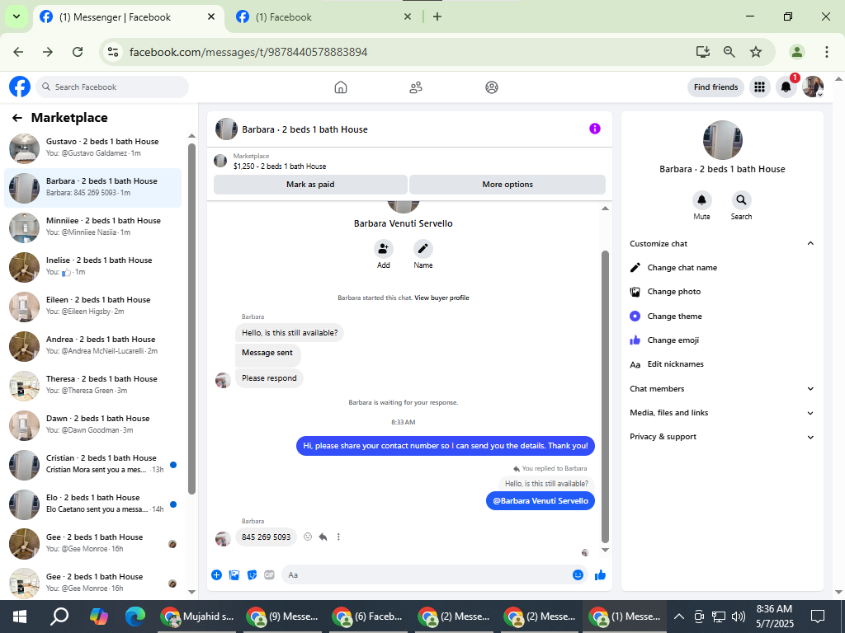Choose a sticker from composer
Viewport: 845px width, 633px height.
[x=253, y=574]
